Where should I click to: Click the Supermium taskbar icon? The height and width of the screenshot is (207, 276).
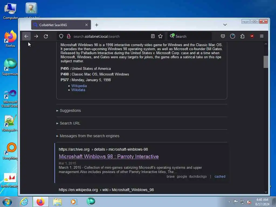point(91,201)
